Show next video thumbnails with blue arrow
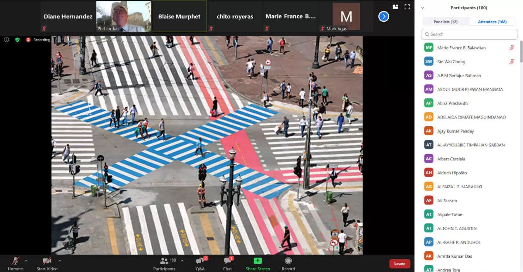This screenshot has width=523, height=272. click(x=384, y=17)
